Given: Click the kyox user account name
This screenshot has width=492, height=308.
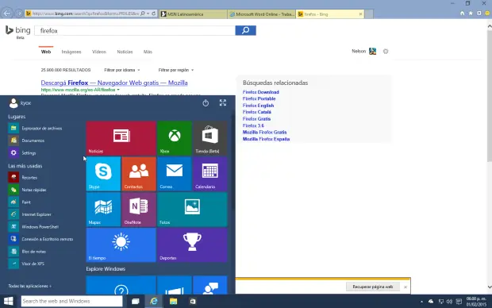Looking at the screenshot, I should tap(25, 103).
